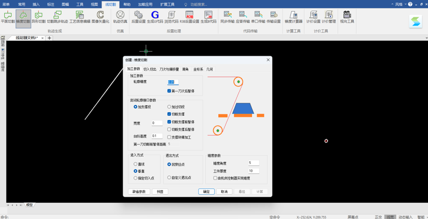Viewport: 428px width, 219px height.
Task: Click 缺省参数 button
Action: (139, 192)
